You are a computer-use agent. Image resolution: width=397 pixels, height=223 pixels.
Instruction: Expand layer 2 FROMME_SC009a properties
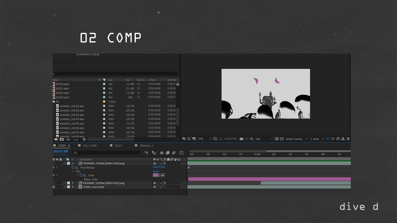65,183
